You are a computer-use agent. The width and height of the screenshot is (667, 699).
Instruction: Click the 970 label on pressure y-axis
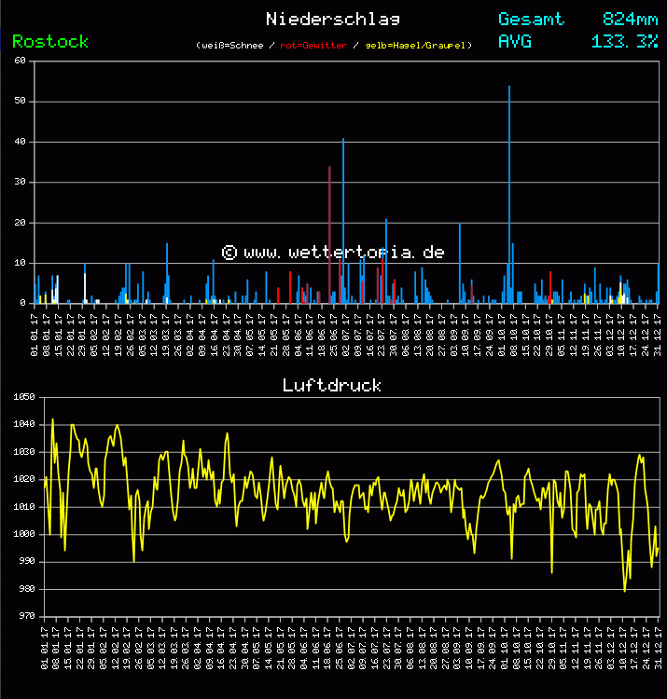pos(24,616)
